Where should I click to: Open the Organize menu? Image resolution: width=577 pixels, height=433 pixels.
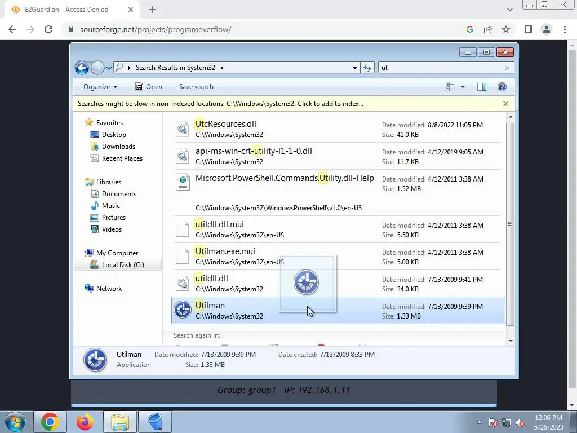point(100,87)
